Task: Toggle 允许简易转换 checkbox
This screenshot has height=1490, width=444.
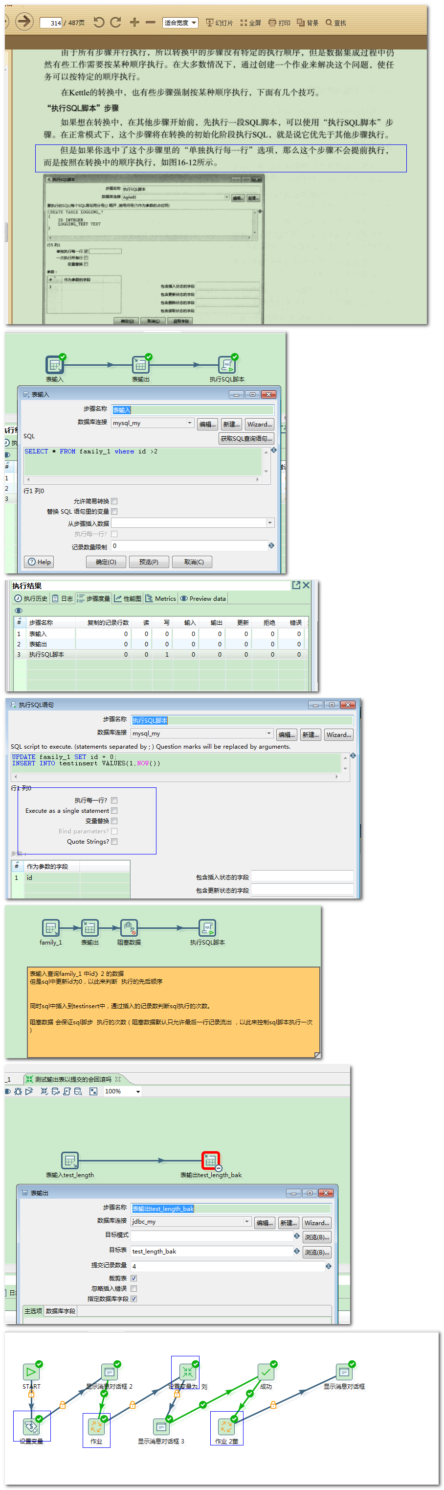Action: coord(114,501)
